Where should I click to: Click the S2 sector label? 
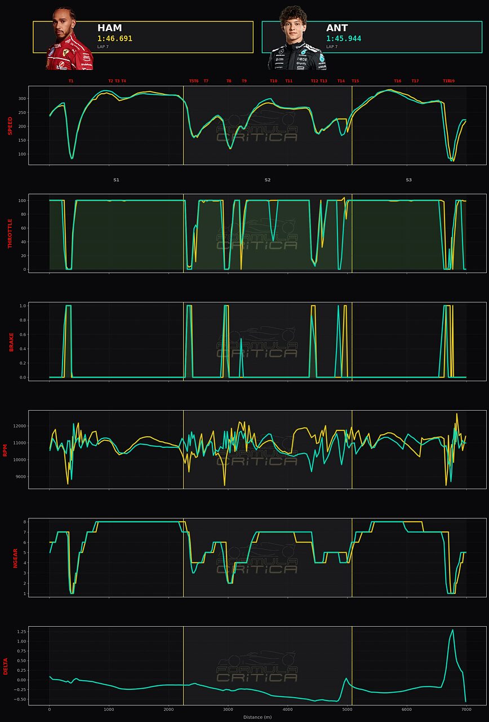pyautogui.click(x=268, y=180)
